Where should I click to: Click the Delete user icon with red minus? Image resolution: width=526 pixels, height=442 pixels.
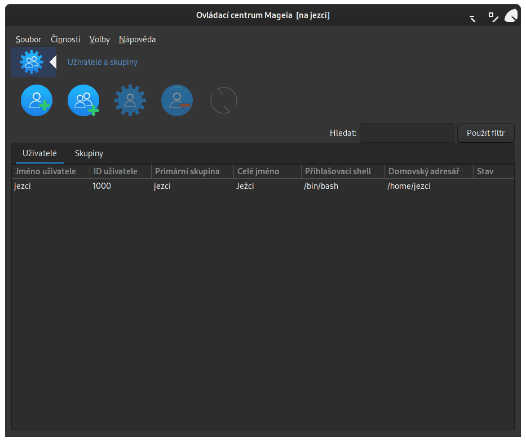tap(176, 100)
